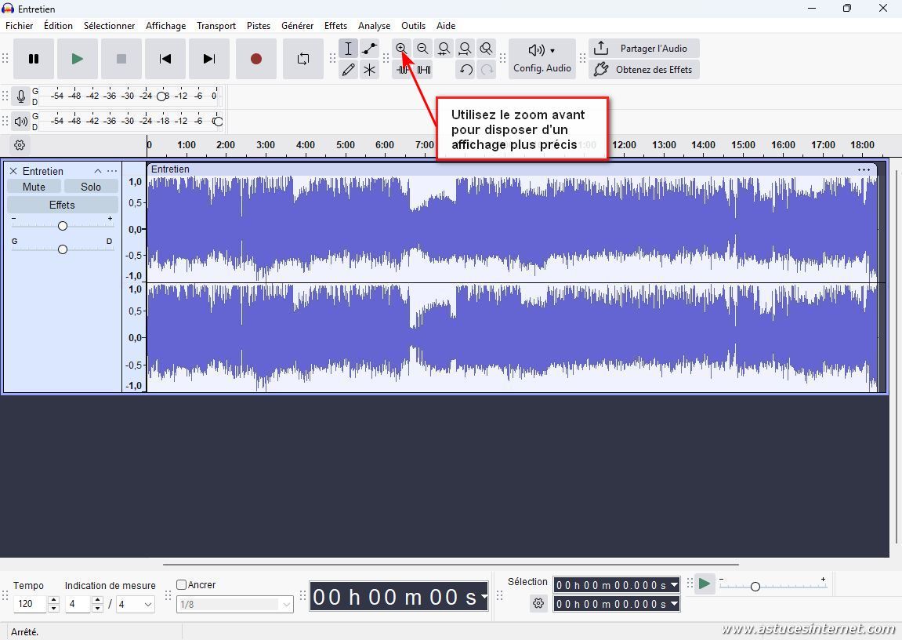902x640 pixels.
Task: Enable the Ancrer checkbox
Action: 182,585
